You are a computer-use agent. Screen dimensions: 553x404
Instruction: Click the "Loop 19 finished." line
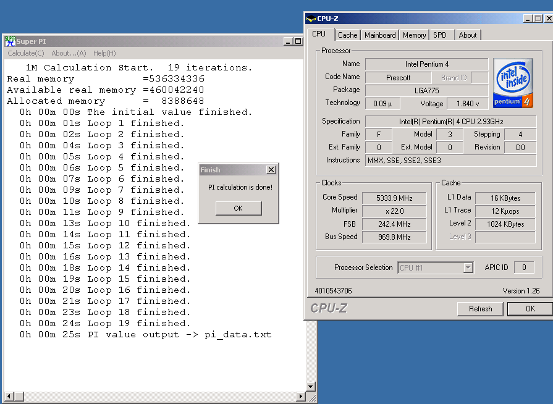[105, 323]
